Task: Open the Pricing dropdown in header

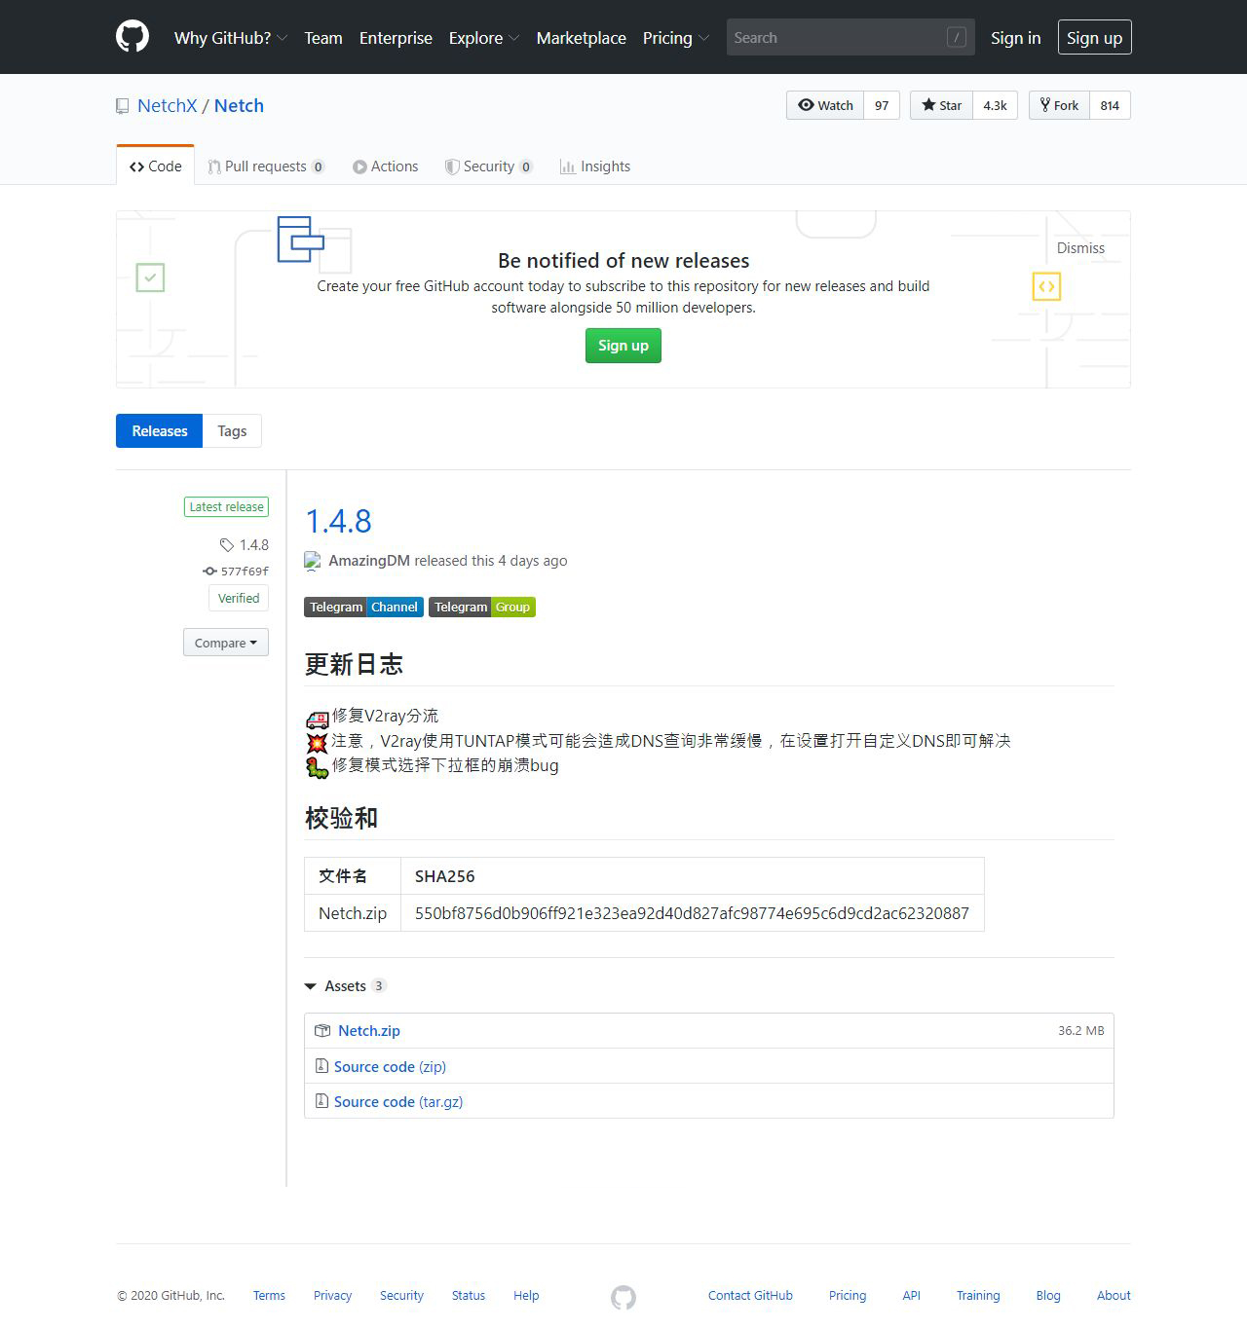Action: click(676, 38)
